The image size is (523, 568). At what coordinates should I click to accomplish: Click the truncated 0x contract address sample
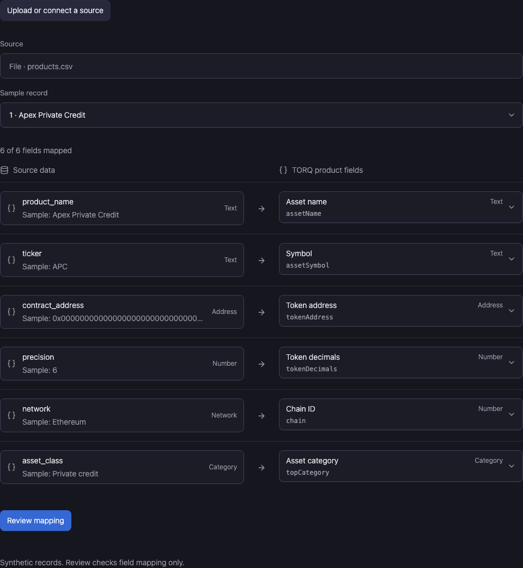(113, 318)
